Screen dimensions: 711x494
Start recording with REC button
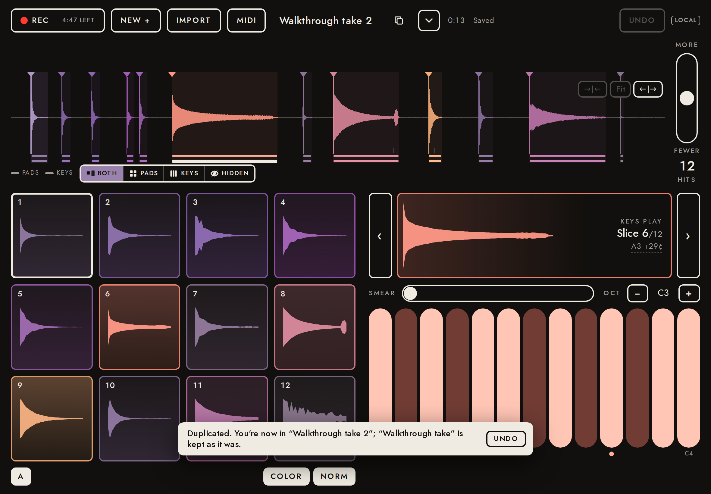(58, 20)
